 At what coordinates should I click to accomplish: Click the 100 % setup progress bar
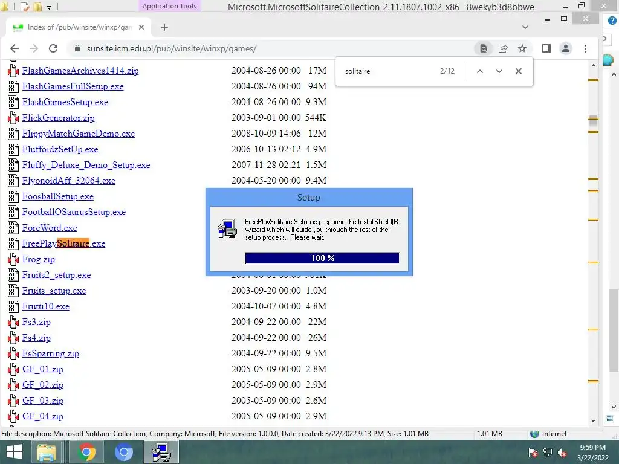[322, 258]
